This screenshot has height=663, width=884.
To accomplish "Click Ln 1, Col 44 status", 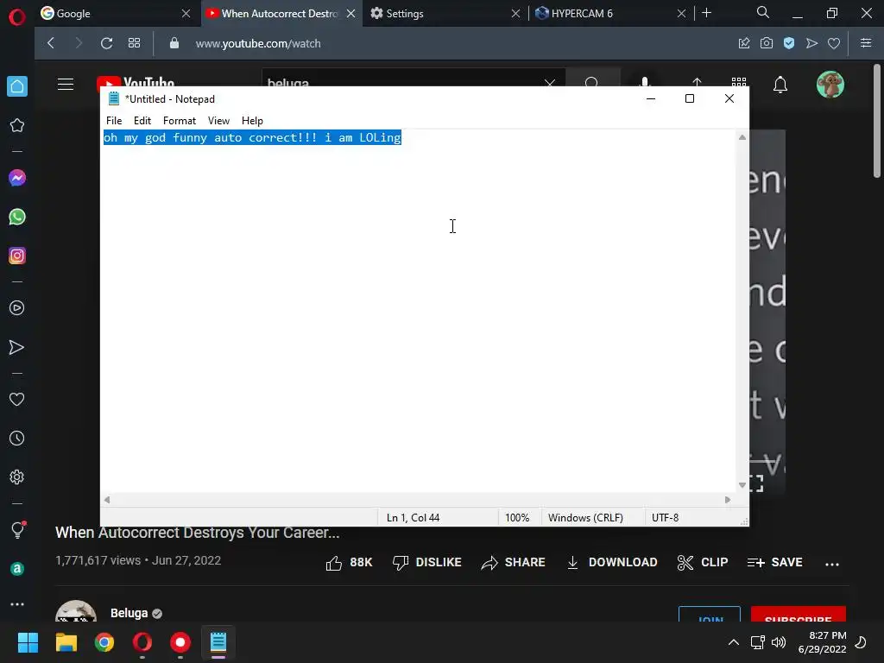I will coord(413,518).
